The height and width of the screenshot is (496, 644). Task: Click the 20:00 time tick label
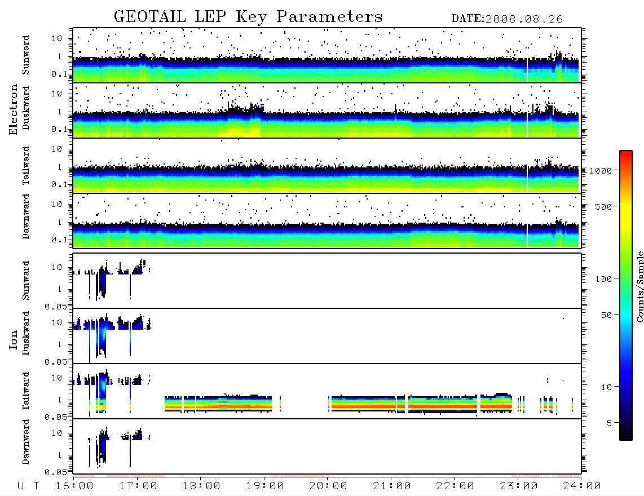point(328,486)
